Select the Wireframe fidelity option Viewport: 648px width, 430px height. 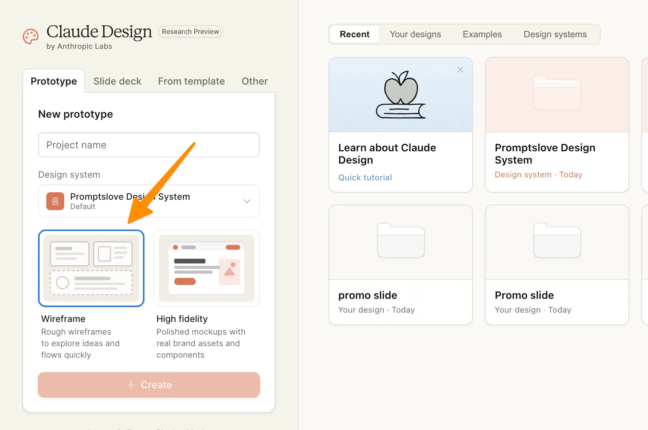click(91, 268)
